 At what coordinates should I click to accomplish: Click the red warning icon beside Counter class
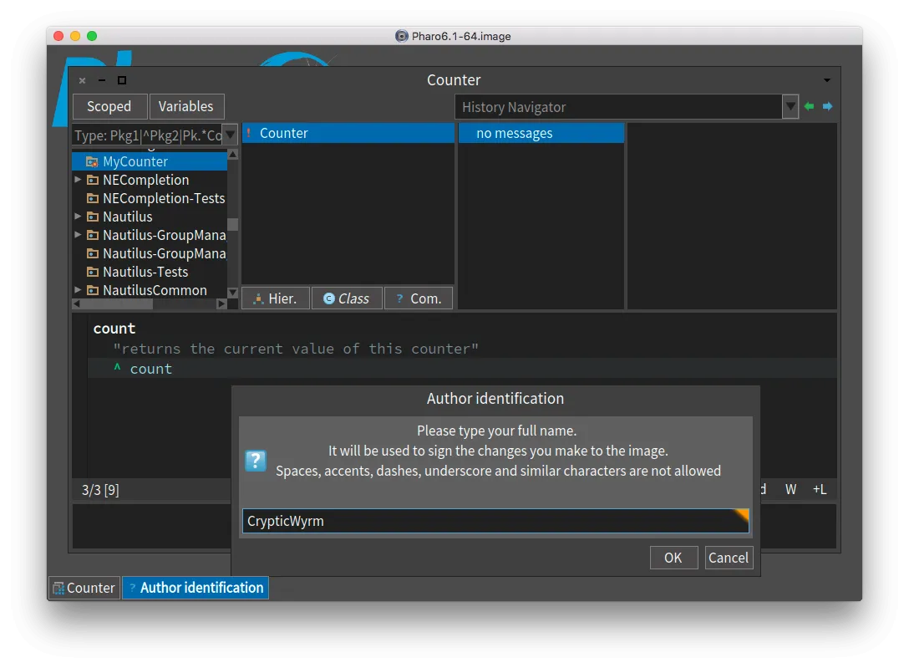pos(249,133)
